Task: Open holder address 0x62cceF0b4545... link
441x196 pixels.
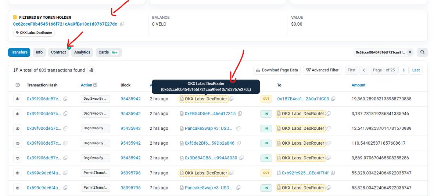Action: pyautogui.click(x=65, y=24)
